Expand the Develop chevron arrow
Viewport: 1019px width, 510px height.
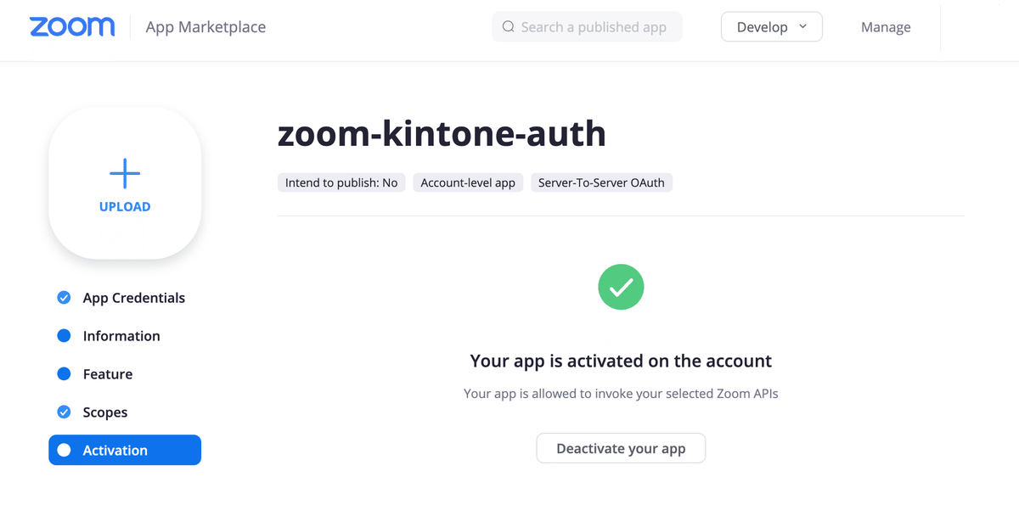point(803,27)
